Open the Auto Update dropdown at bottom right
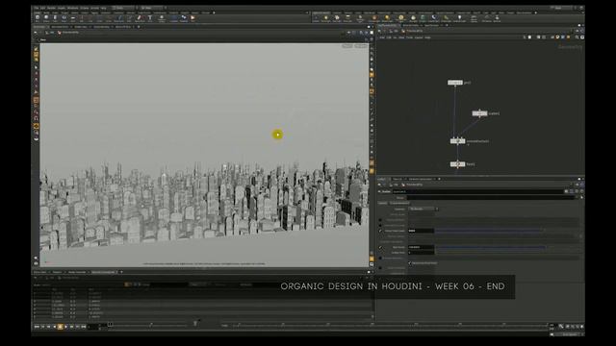 (570, 334)
